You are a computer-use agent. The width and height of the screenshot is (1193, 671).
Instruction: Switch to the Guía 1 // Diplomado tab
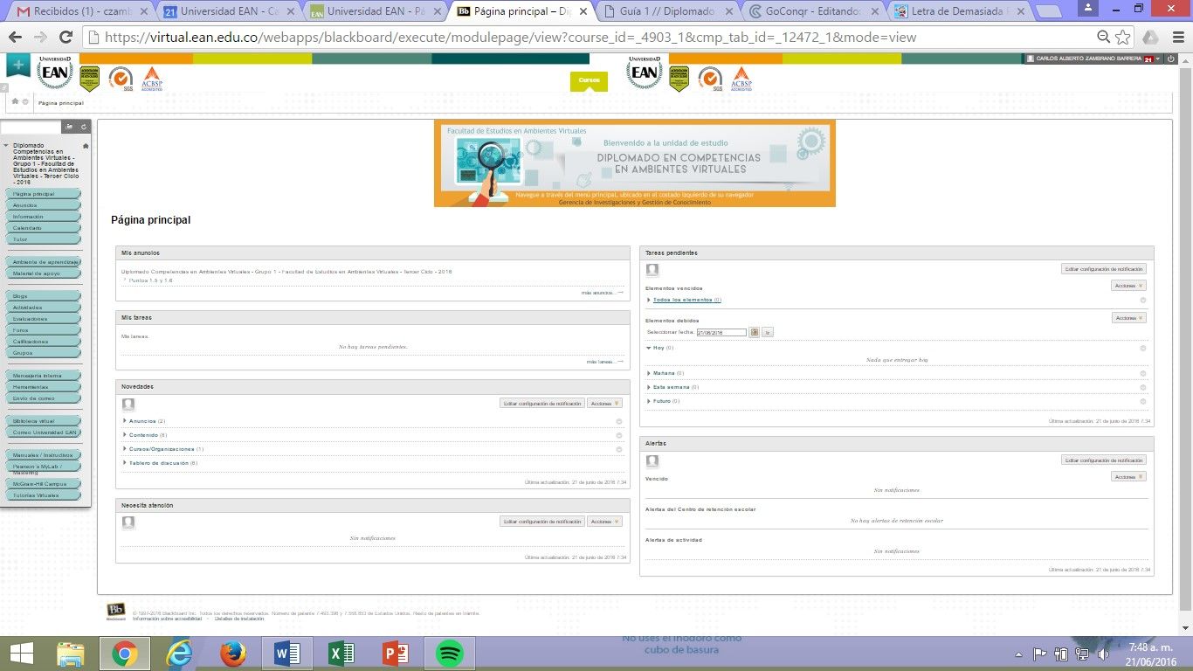[666, 11]
